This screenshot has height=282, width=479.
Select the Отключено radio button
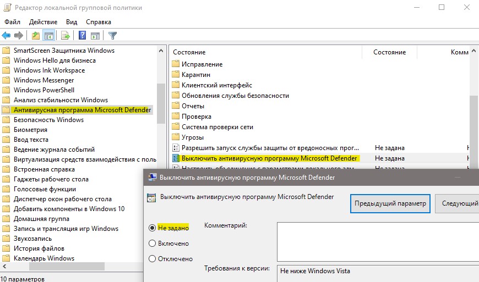[152, 259]
